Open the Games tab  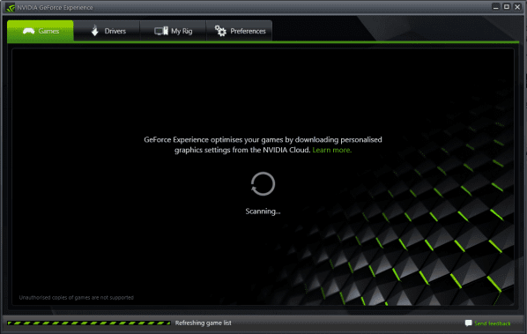pyautogui.click(x=41, y=31)
